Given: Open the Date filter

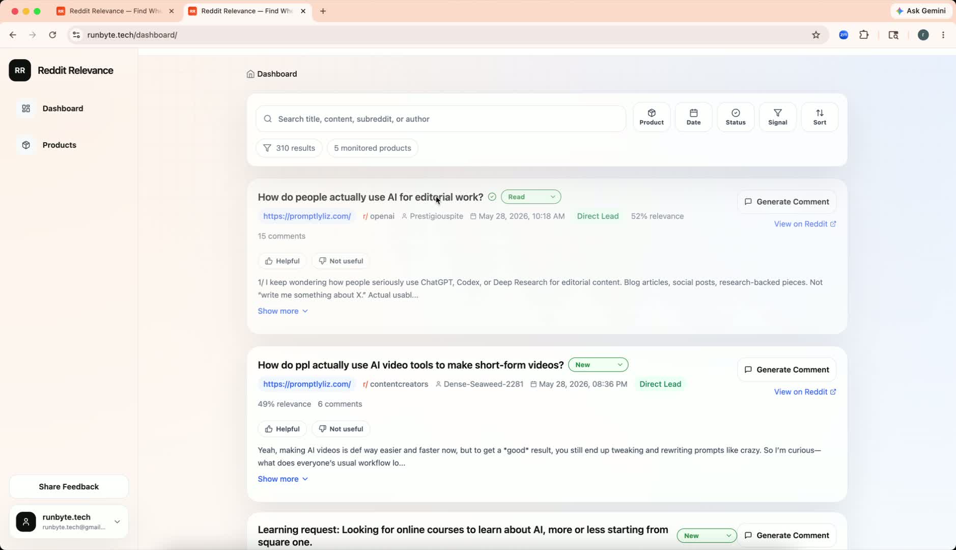Looking at the screenshot, I should (x=693, y=117).
